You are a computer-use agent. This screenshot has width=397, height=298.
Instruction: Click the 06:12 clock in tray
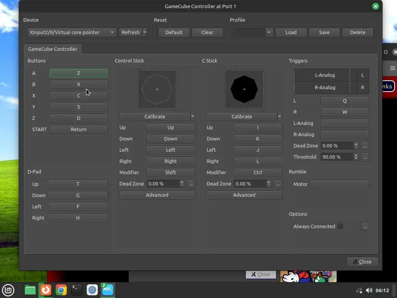point(382,290)
